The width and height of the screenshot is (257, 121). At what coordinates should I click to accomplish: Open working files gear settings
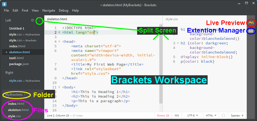pyautogui.click(x=33, y=20)
